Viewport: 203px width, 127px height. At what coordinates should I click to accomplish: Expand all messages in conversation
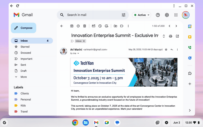pos(164,36)
